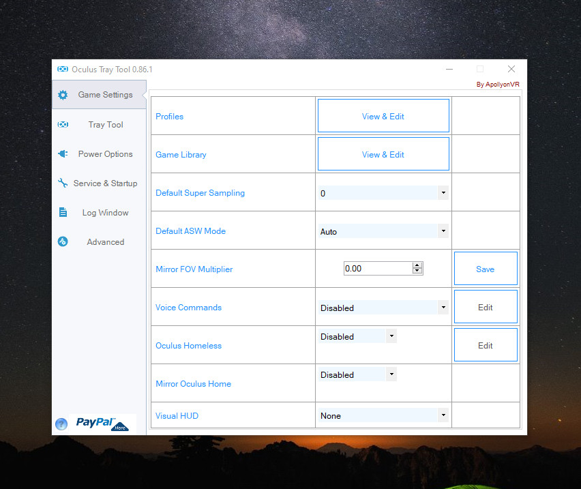Viewport: 581px width, 489px height.
Task: Click the By ApollyonVR credit text
Action: tap(498, 85)
